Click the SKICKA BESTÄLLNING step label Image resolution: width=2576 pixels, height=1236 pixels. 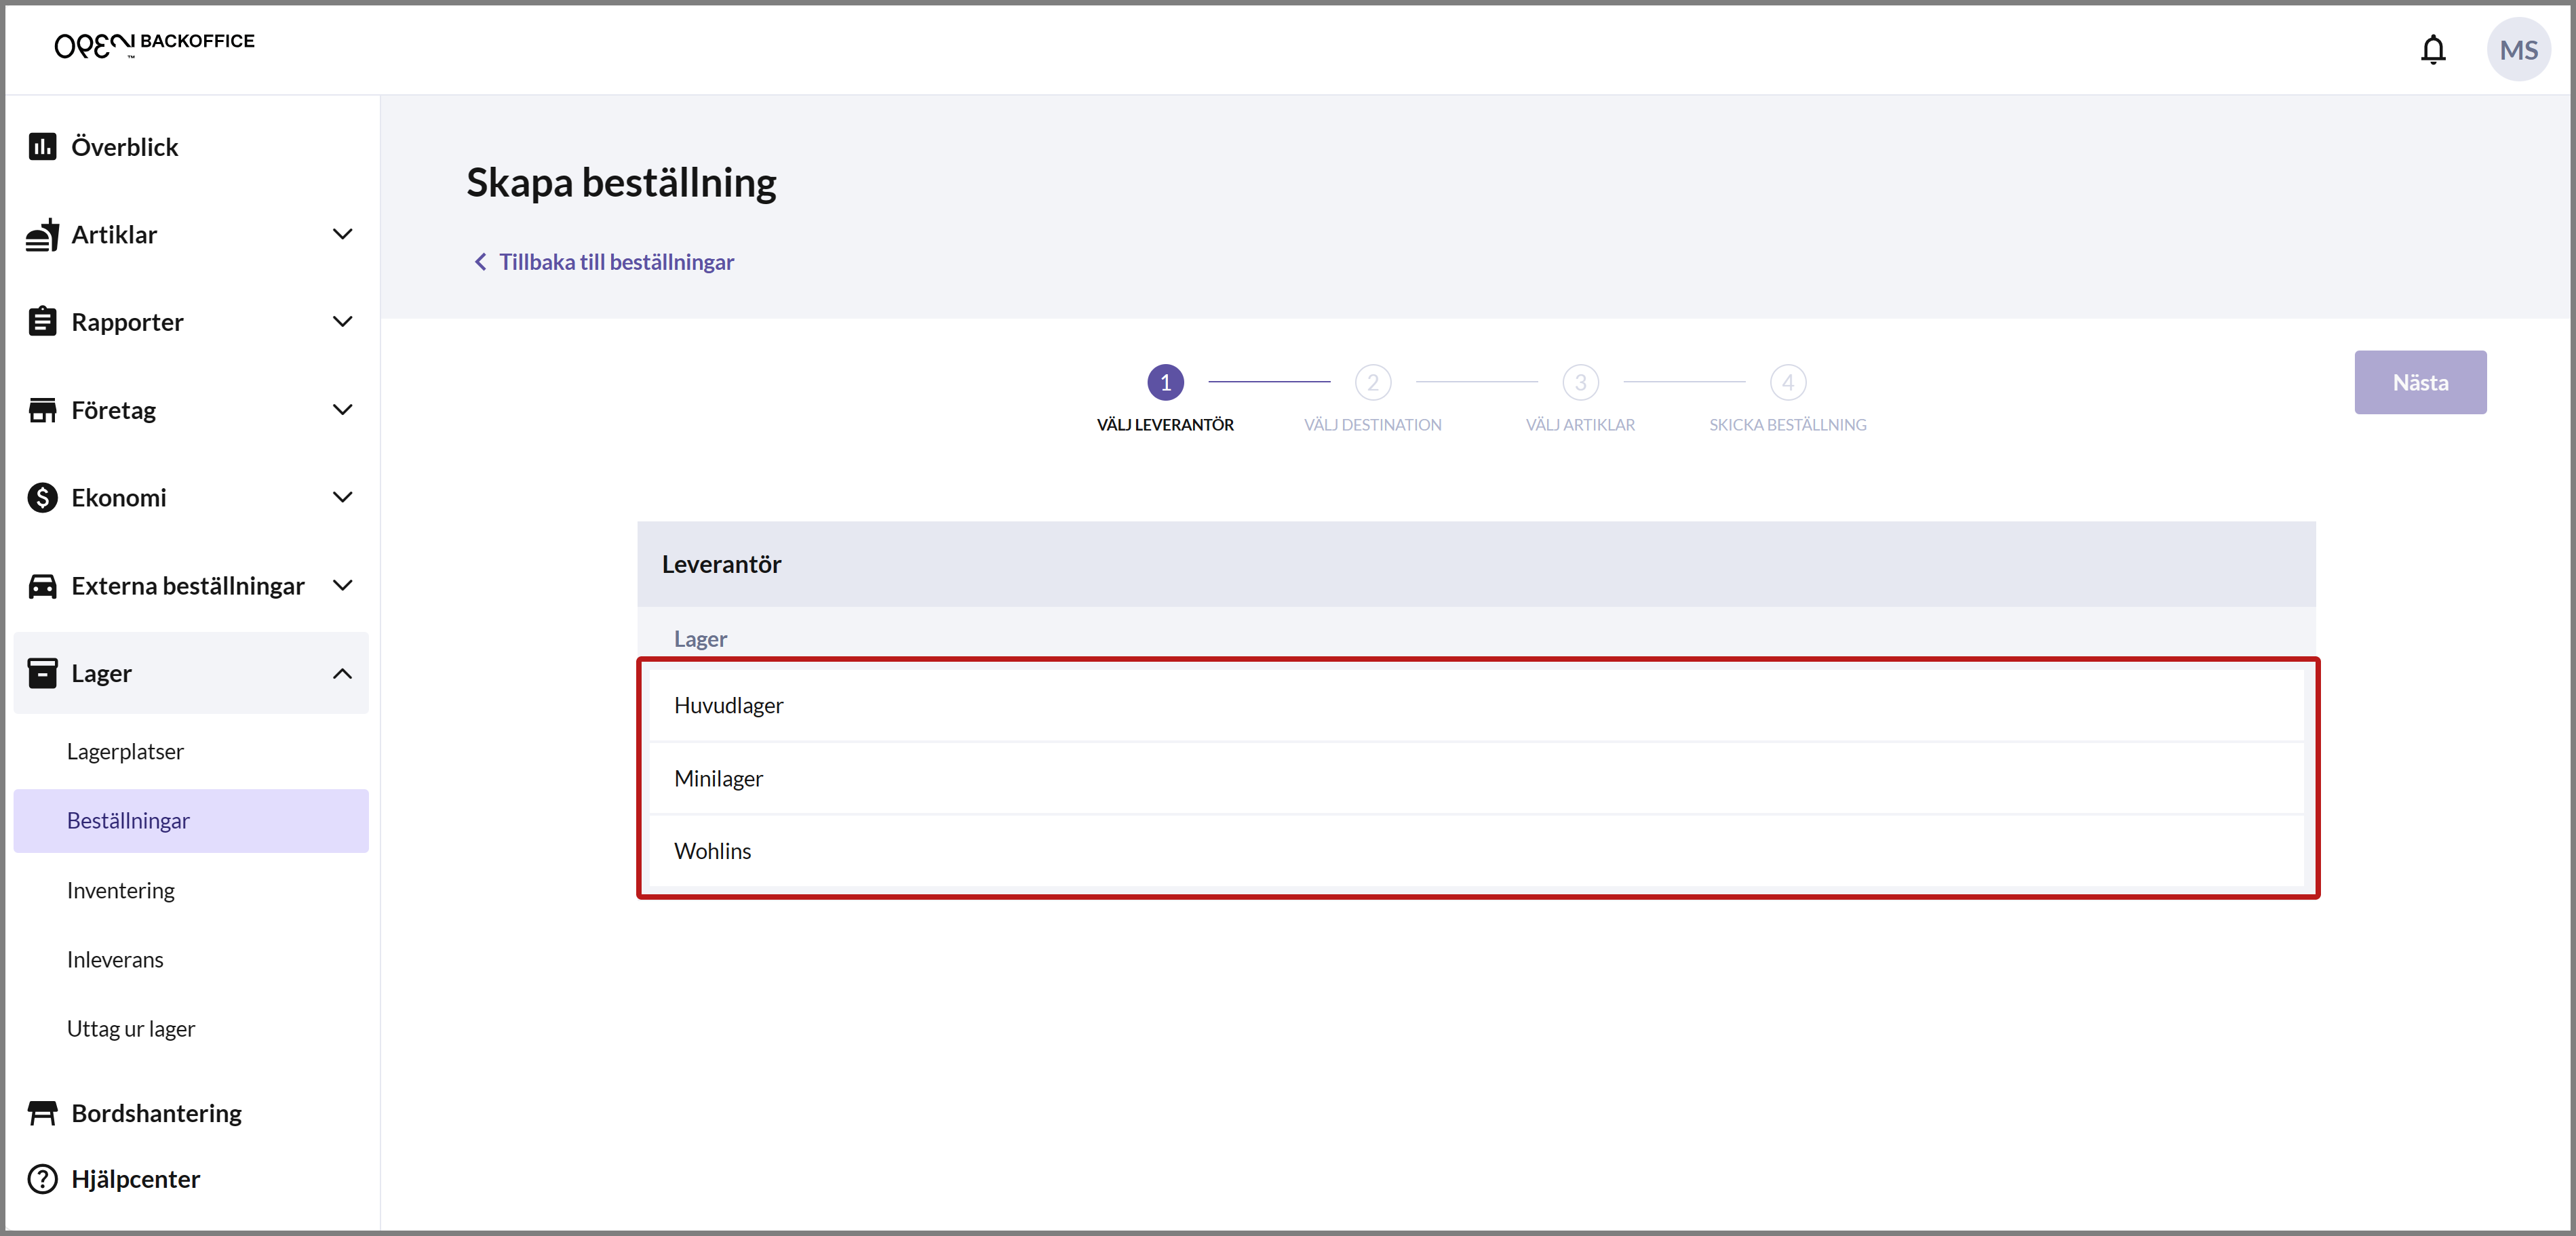coord(1788,425)
